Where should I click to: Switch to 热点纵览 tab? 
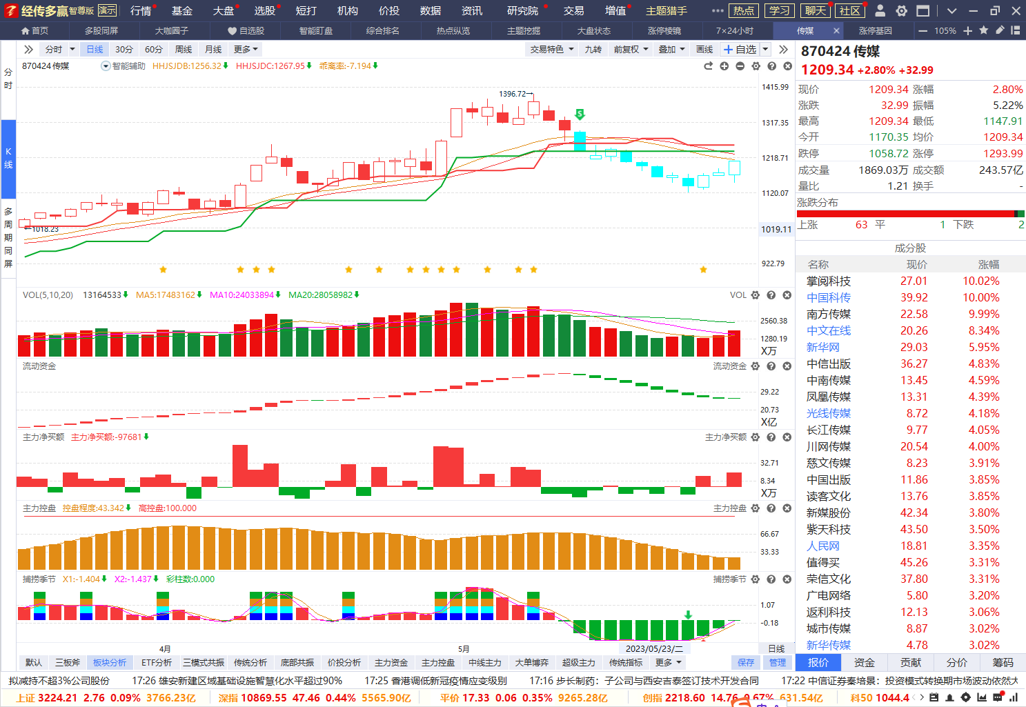click(x=453, y=31)
